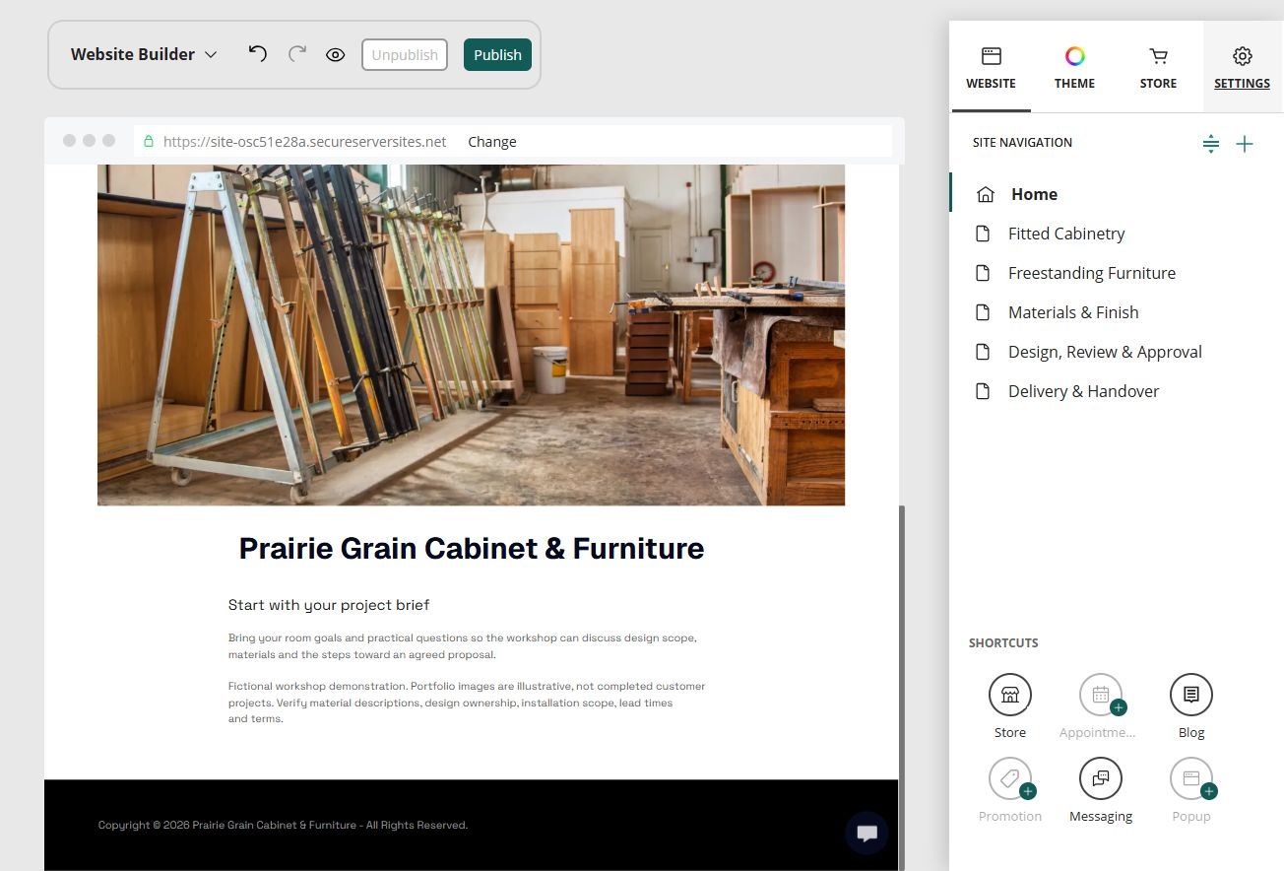
Task: Click the Unpublish button
Action: [x=405, y=55]
